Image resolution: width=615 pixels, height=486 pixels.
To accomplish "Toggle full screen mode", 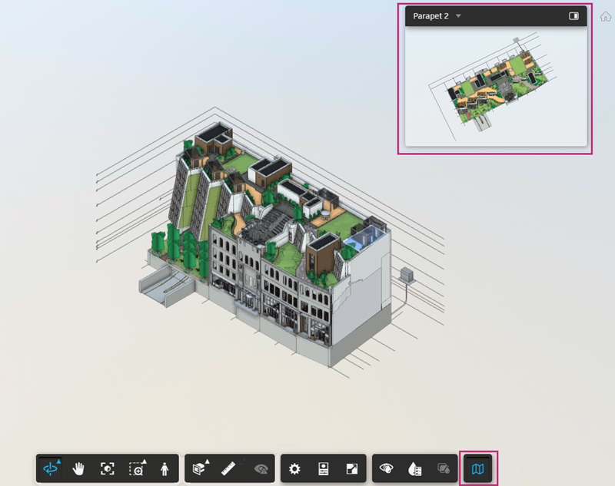I will [x=352, y=469].
